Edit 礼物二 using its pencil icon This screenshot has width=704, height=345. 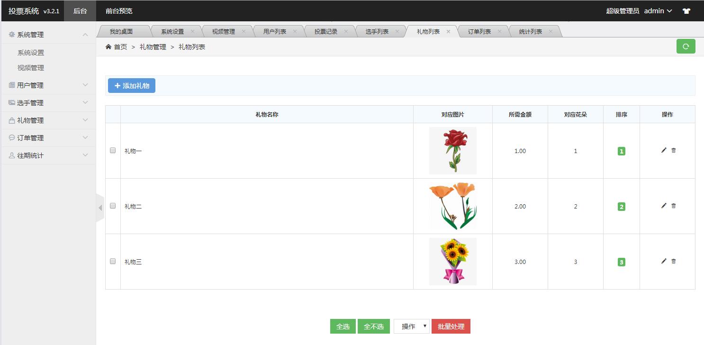pos(664,206)
